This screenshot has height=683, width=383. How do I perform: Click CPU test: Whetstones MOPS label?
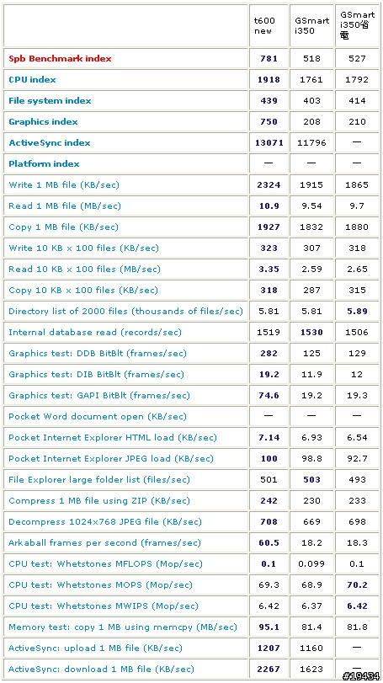click(x=100, y=585)
